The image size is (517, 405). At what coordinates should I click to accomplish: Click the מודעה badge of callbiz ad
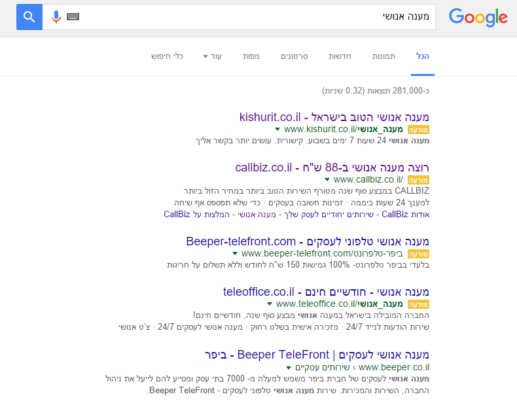click(x=418, y=180)
